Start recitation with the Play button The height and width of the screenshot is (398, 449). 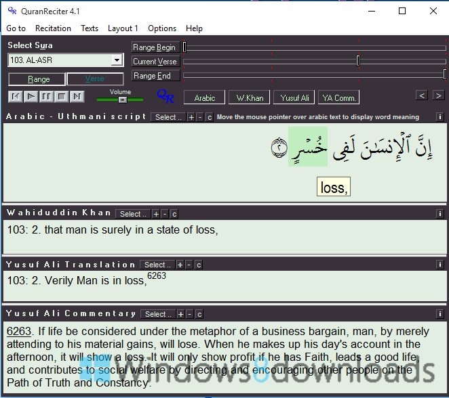click(x=31, y=97)
